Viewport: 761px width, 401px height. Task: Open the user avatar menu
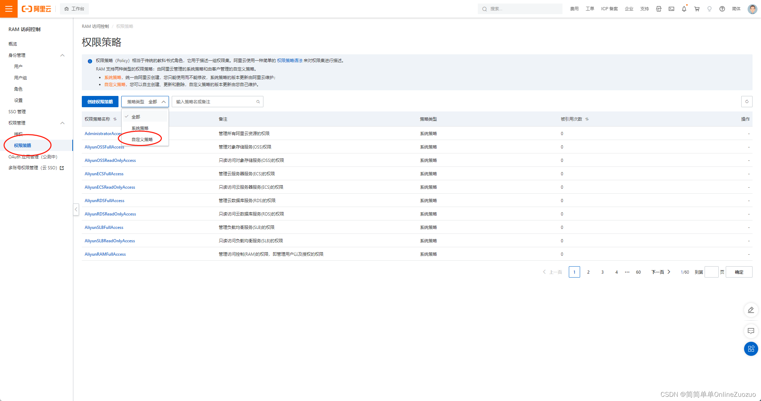click(753, 9)
